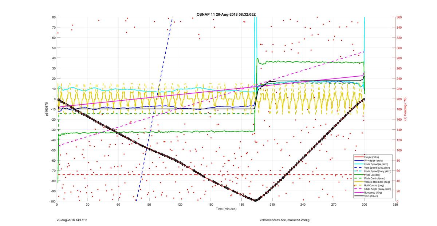Click the left y-axis tick label '80'
This screenshot has width=437, height=226.
coord(53,17)
